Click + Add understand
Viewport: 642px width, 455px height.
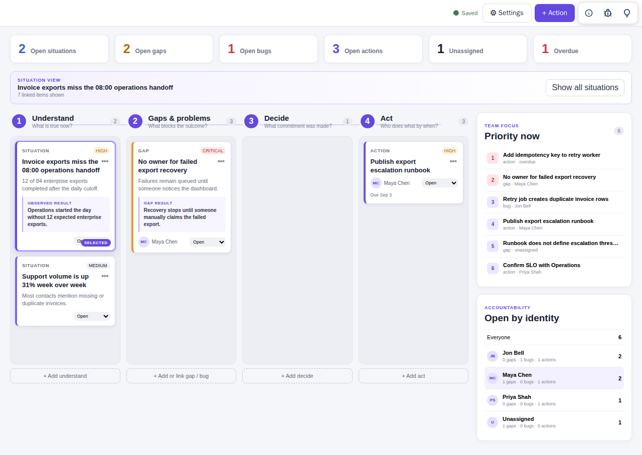(65, 376)
